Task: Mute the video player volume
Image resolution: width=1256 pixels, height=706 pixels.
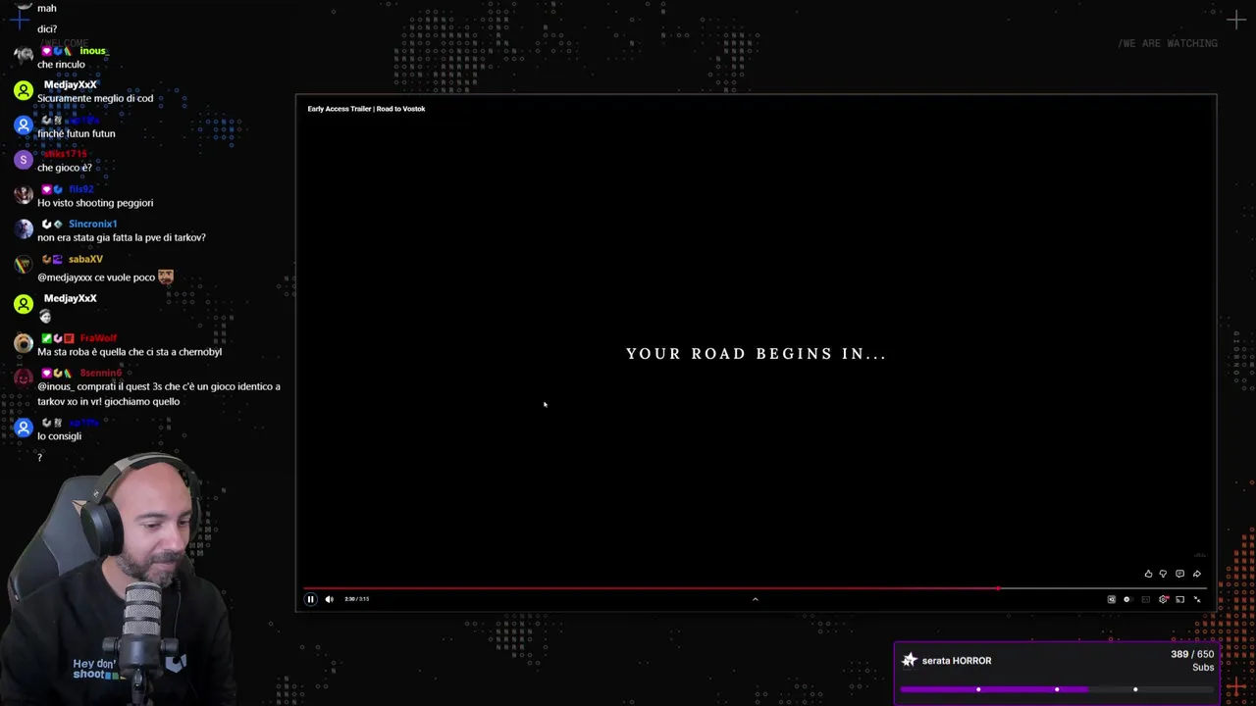Action: pos(329,599)
